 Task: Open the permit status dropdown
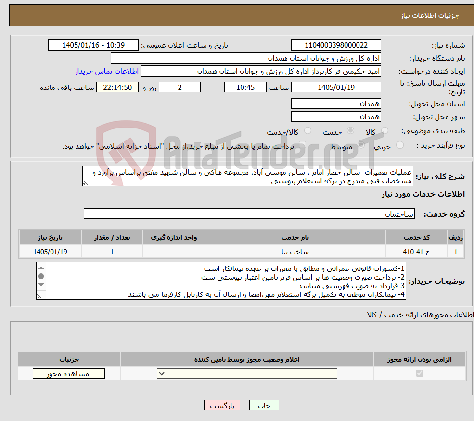click(x=247, y=373)
